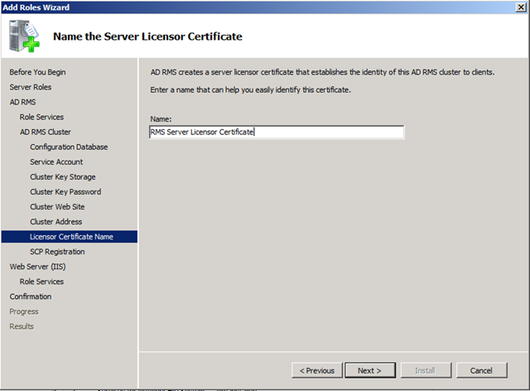Open the Server Roles step
Screen dimensions: 530x391
tap(31, 87)
